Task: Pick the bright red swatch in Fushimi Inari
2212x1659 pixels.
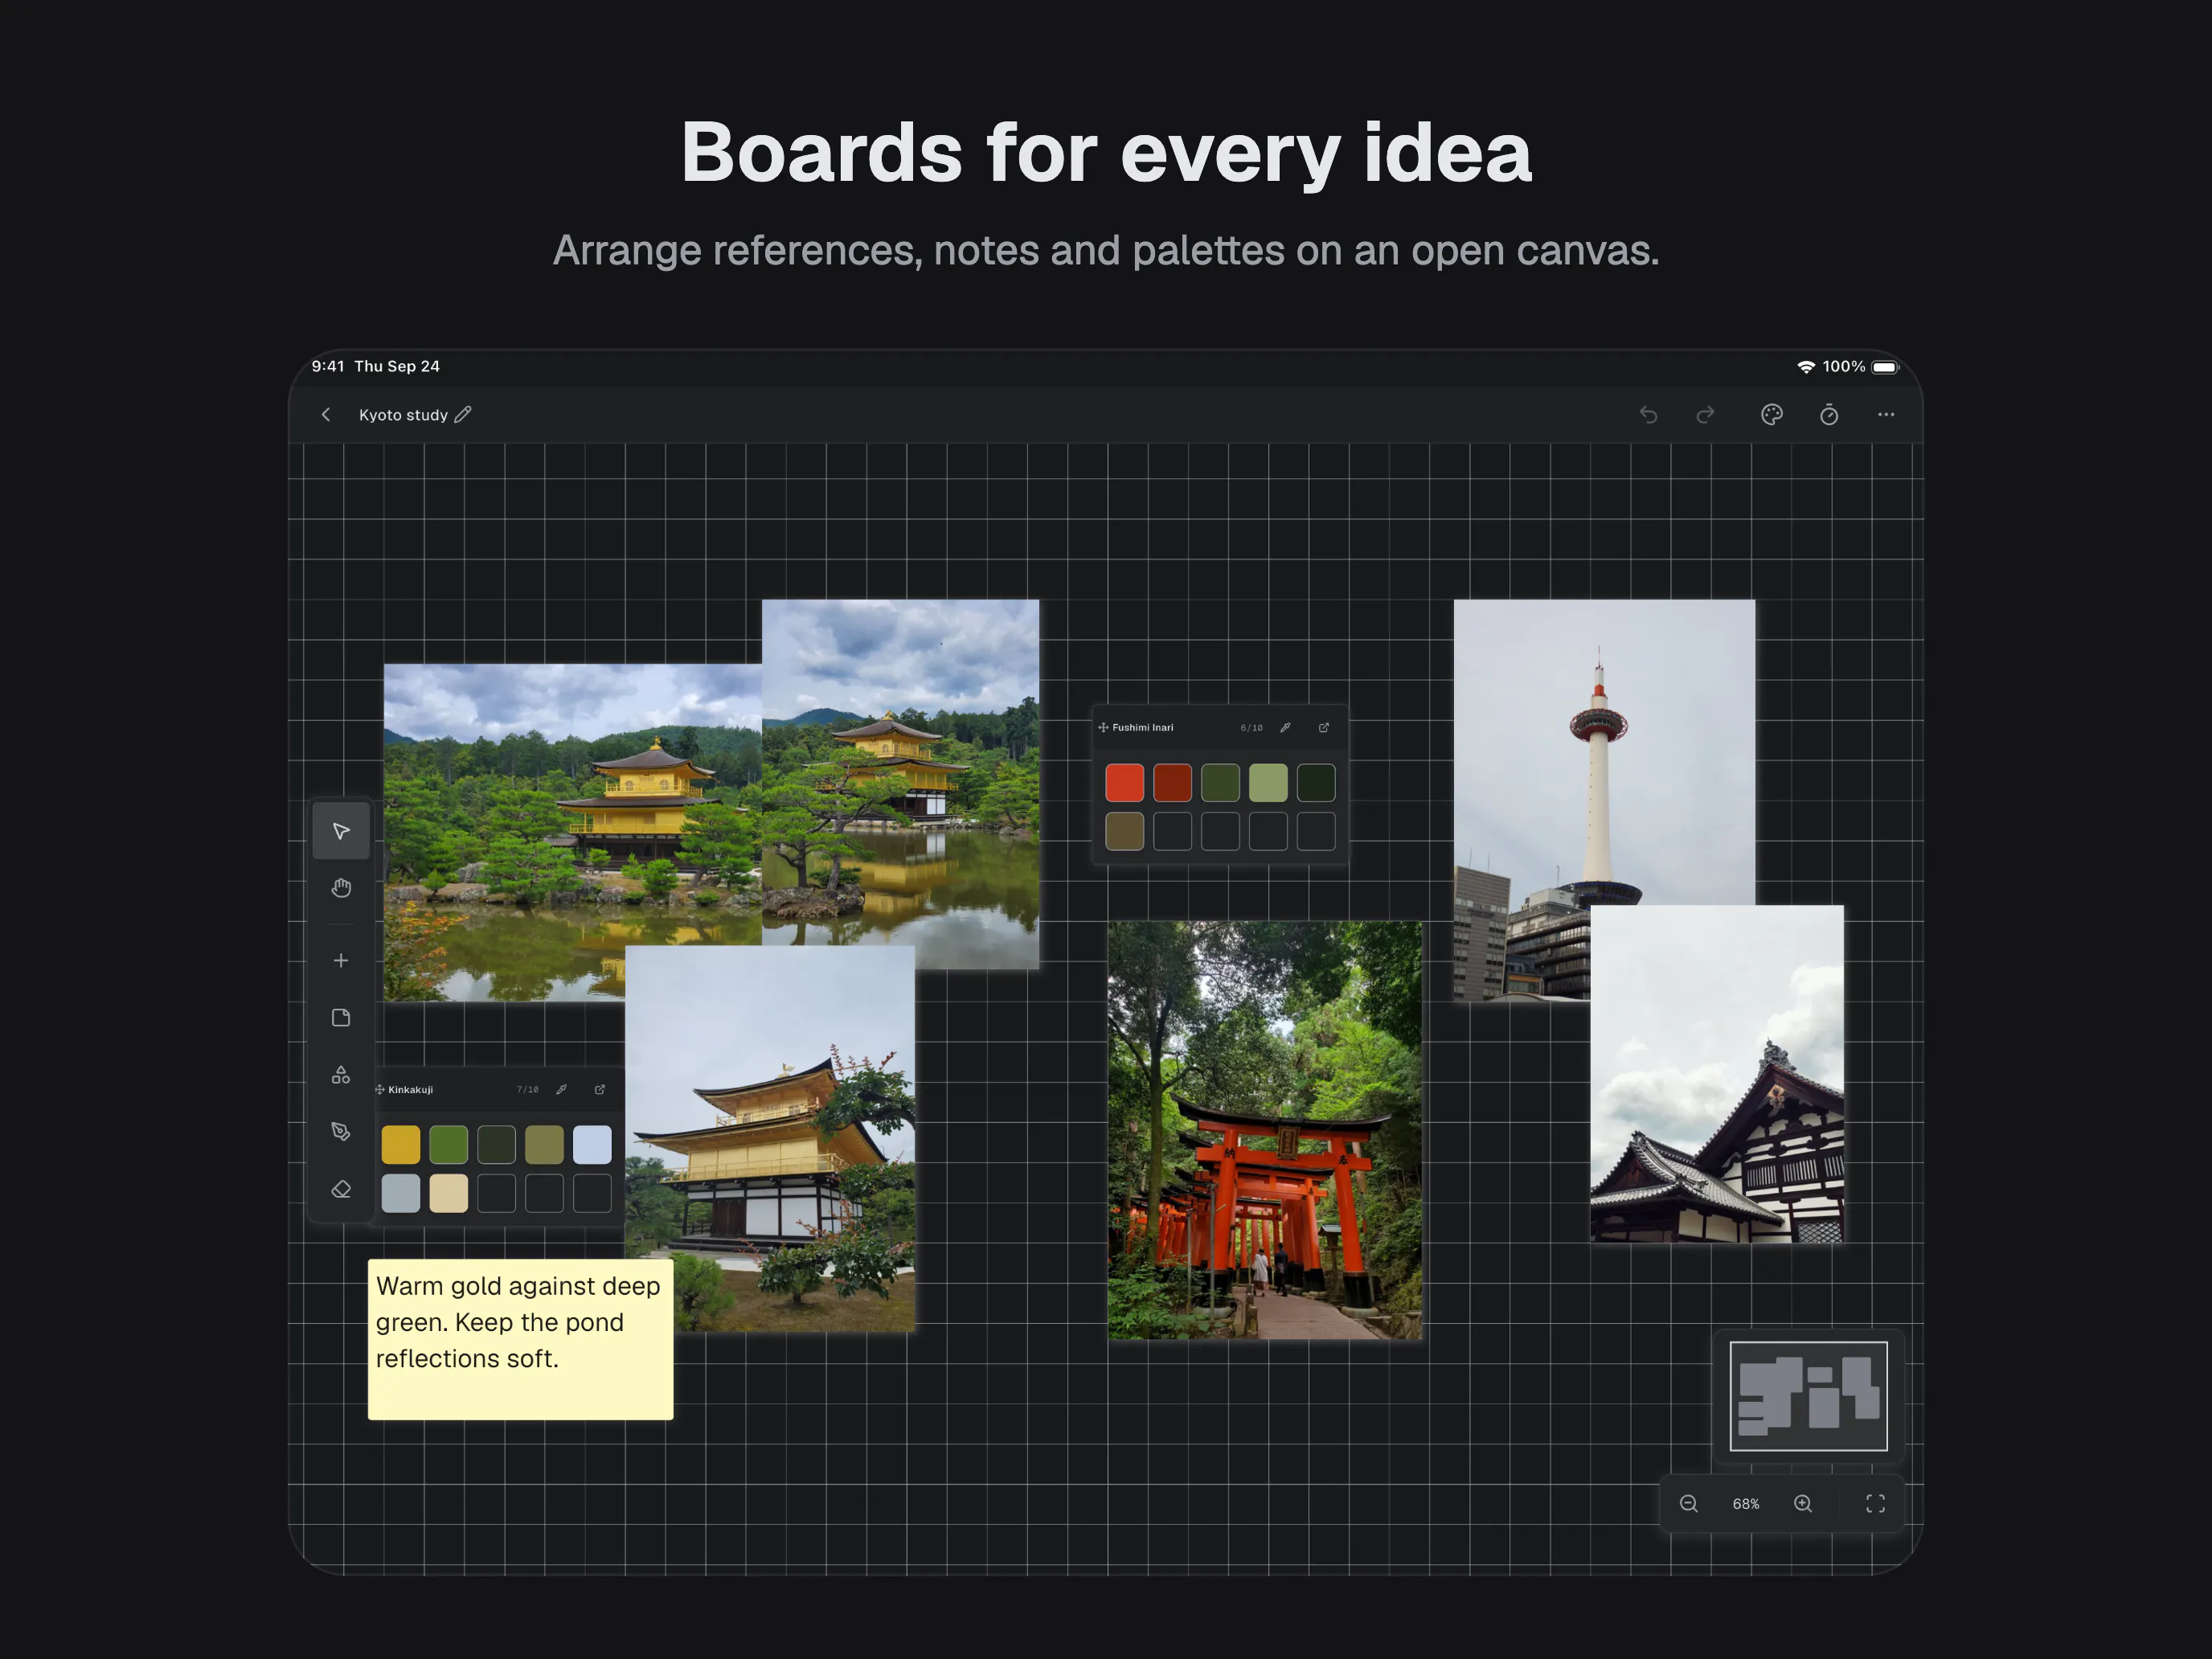Action: pyautogui.click(x=1125, y=783)
